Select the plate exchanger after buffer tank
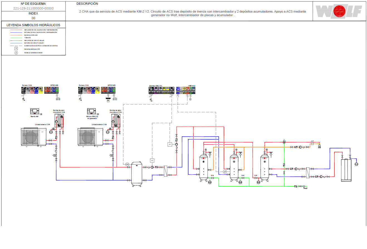The height and width of the screenshot is (249, 367). [x=166, y=171]
